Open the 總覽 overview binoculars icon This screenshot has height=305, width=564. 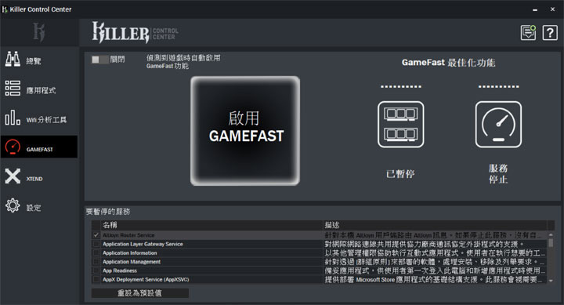13,59
